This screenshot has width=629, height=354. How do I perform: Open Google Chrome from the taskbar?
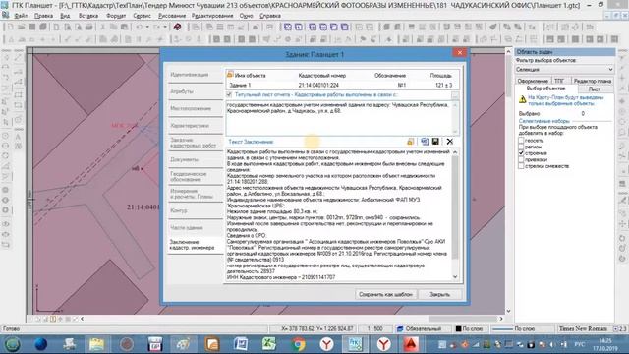[x=298, y=344]
